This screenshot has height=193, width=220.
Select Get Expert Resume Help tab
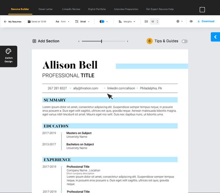coord(160,9)
